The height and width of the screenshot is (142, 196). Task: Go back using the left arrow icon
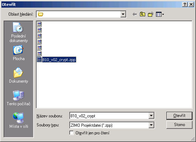[x=135, y=14]
